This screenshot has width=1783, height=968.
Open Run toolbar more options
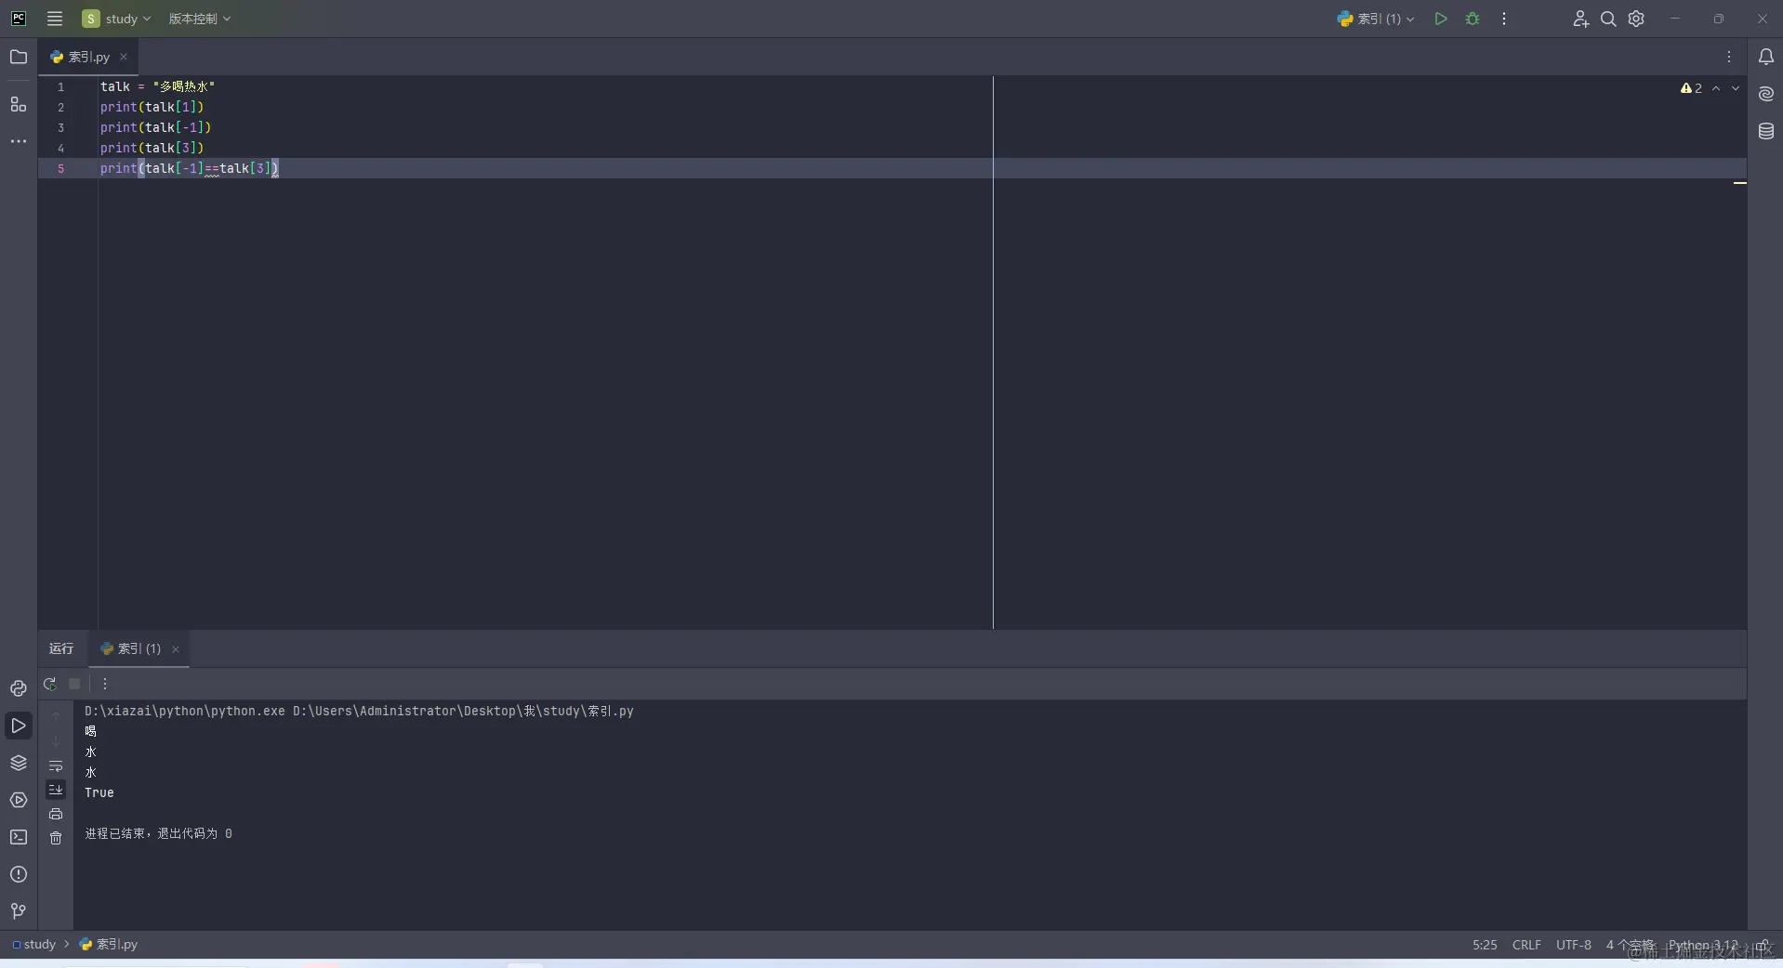coord(105,684)
